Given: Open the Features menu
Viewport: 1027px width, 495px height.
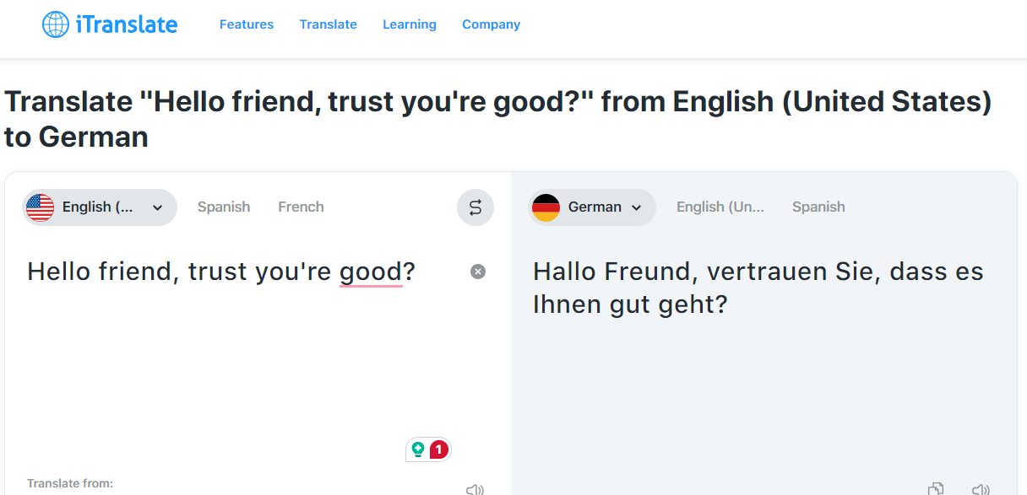Looking at the screenshot, I should 246,24.
